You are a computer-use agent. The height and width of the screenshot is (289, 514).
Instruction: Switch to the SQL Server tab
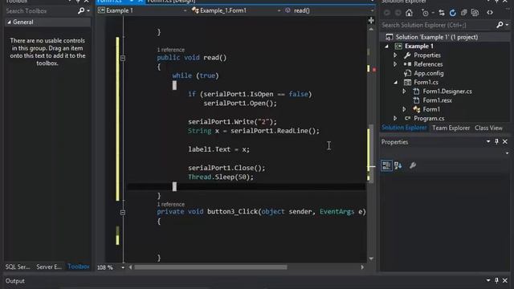pyautogui.click(x=18, y=267)
